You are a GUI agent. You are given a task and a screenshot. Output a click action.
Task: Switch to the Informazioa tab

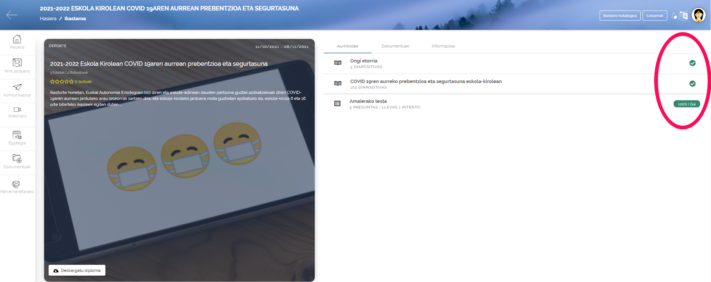pos(443,46)
